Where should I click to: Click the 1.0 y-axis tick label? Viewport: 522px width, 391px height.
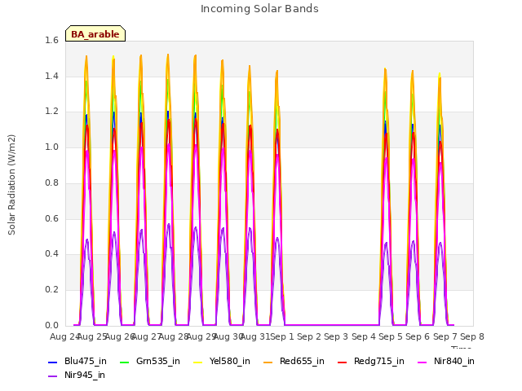point(51,147)
